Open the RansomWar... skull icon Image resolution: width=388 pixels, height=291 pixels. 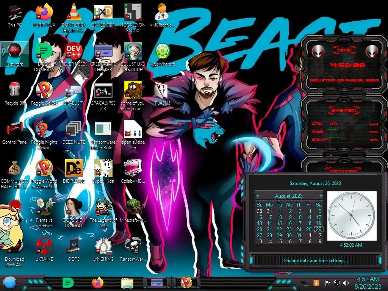(x=133, y=249)
